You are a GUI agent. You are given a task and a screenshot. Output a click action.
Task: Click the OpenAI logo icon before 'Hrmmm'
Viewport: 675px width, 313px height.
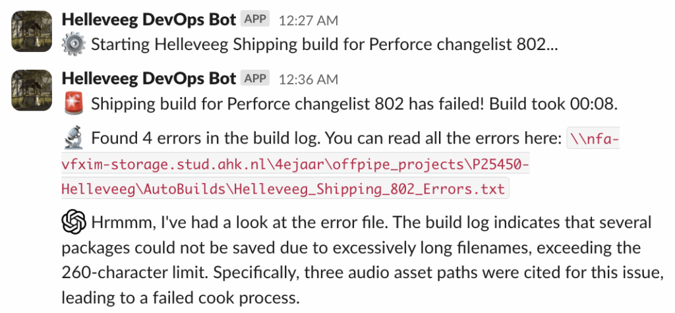pyautogui.click(x=74, y=222)
